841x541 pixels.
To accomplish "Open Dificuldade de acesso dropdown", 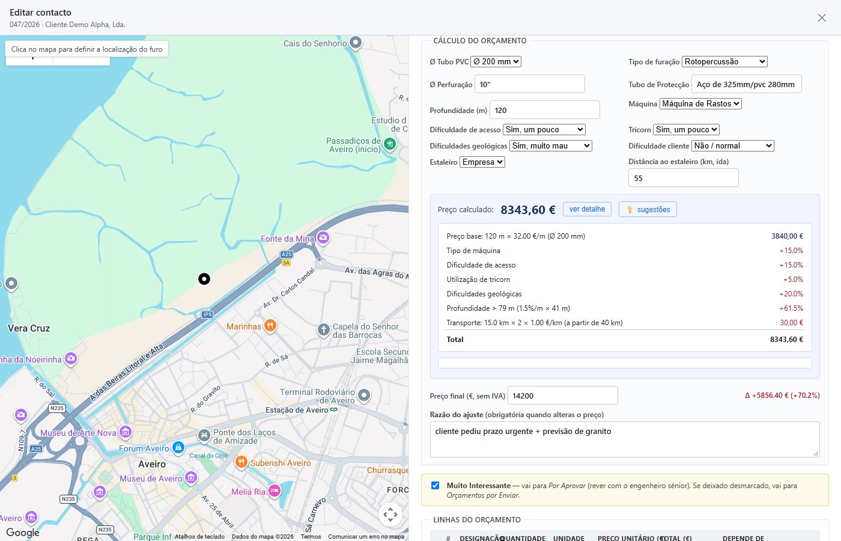I will (544, 129).
